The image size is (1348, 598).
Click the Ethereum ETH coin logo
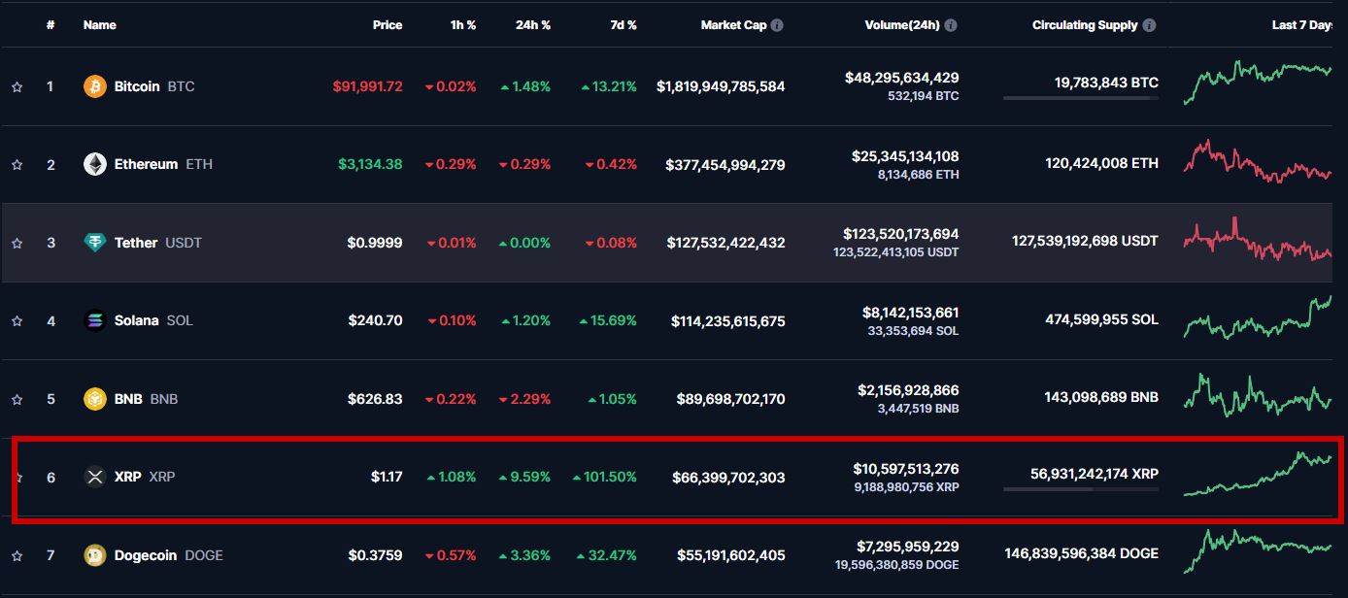93,164
